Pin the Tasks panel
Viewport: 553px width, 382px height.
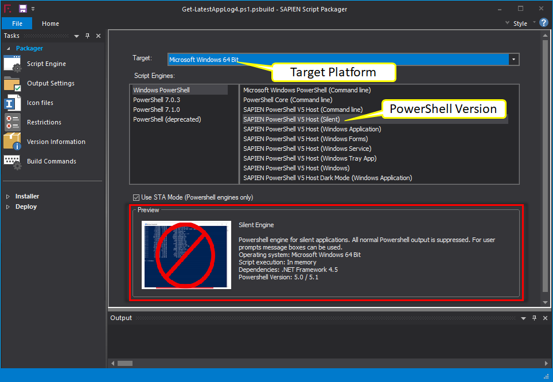(x=87, y=36)
